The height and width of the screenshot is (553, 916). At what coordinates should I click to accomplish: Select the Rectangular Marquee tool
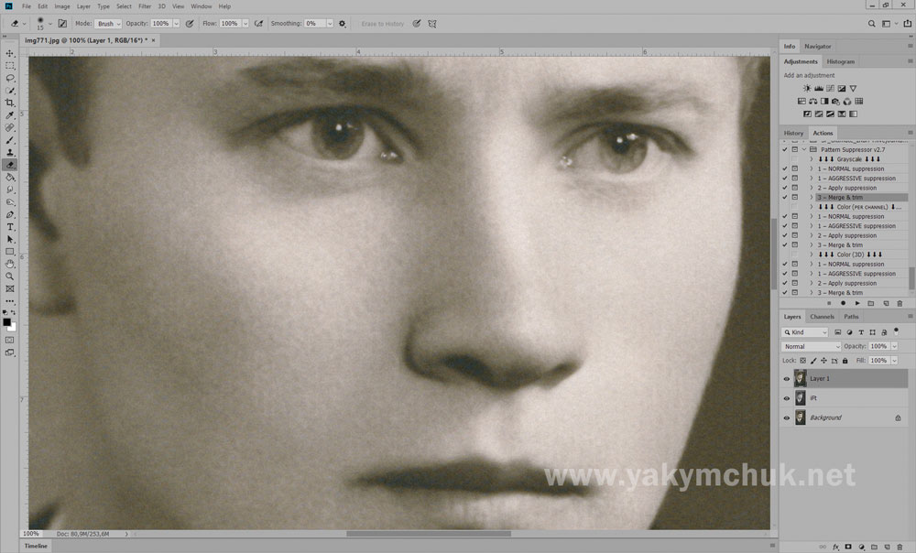click(x=10, y=65)
